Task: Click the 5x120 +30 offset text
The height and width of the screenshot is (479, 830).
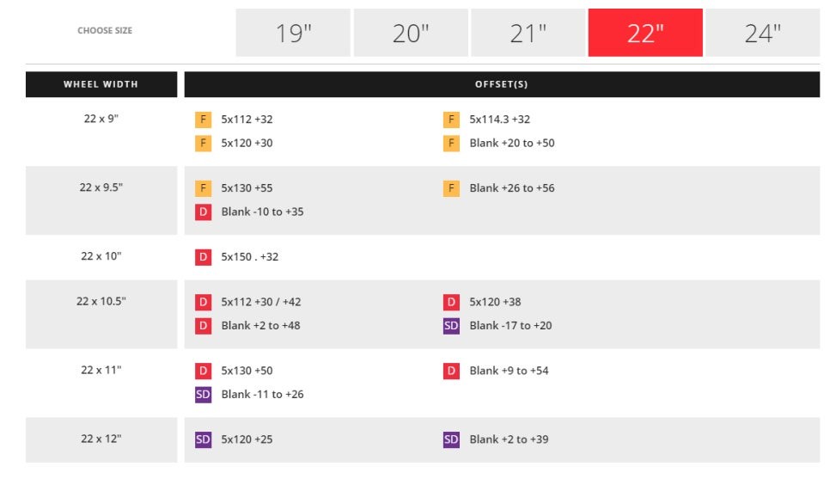Action: tap(247, 143)
